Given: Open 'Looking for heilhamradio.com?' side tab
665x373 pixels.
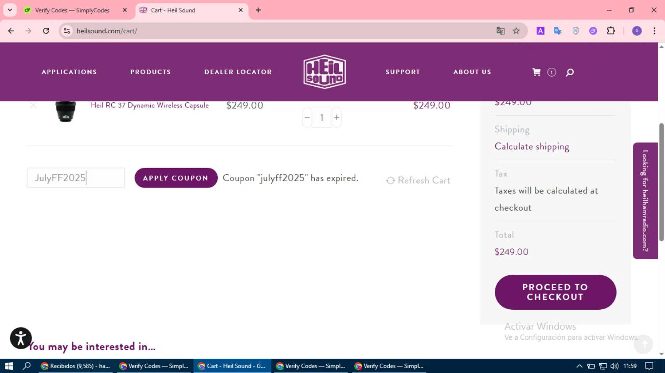Looking at the screenshot, I should (645, 201).
